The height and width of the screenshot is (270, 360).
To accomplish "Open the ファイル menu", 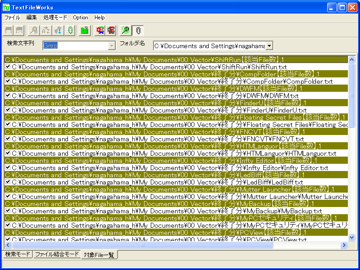I will (x=12, y=18).
